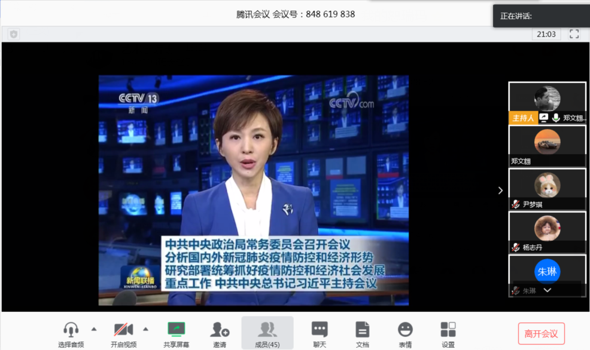
Task: Expand audio options arrow beside 选择音频
Action: [x=94, y=328]
